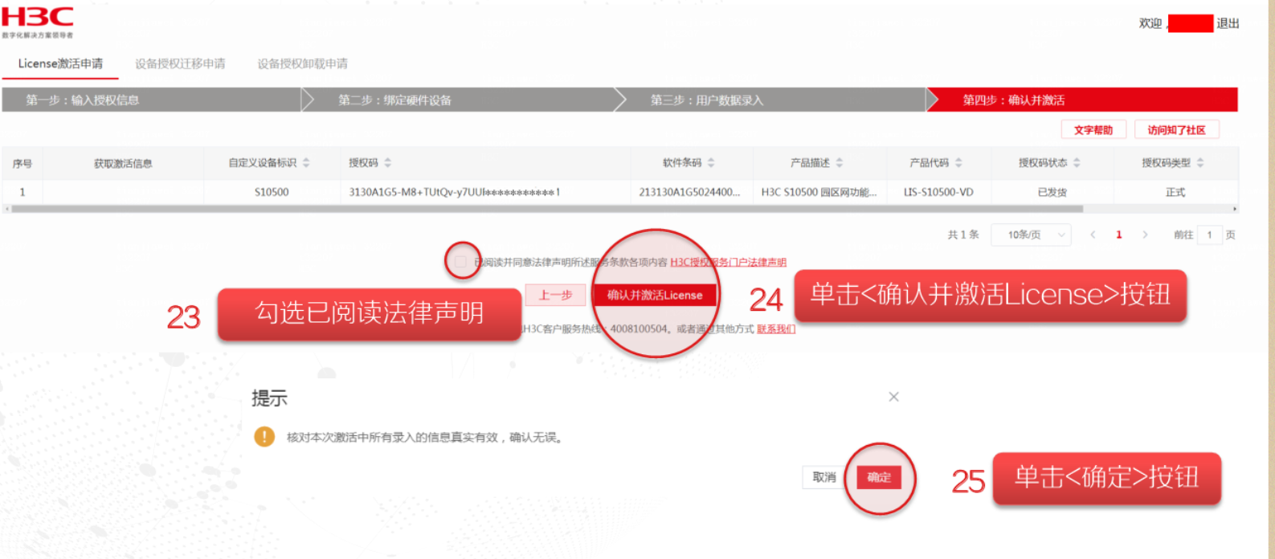
Task: Click the scrollbar right arrow
Action: tap(1234, 209)
